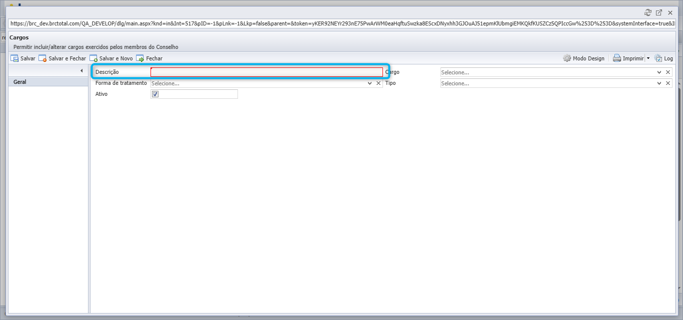Click the Fechar toolbar button
Viewport: 683px width, 320px height.
(x=149, y=58)
